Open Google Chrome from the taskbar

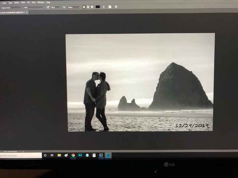pyautogui.click(x=73, y=155)
